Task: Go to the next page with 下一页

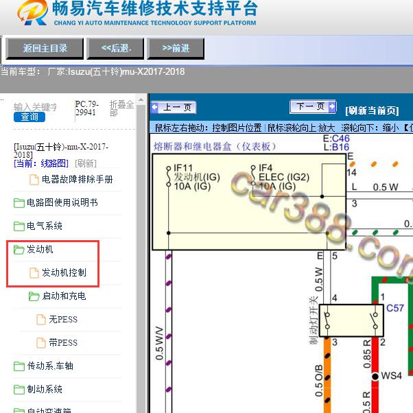Action: click(x=313, y=106)
